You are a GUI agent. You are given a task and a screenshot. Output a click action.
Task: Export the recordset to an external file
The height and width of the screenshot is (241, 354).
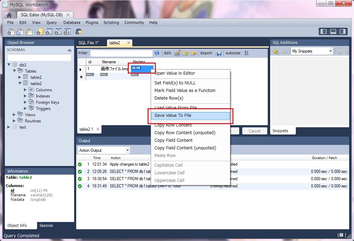218,53
